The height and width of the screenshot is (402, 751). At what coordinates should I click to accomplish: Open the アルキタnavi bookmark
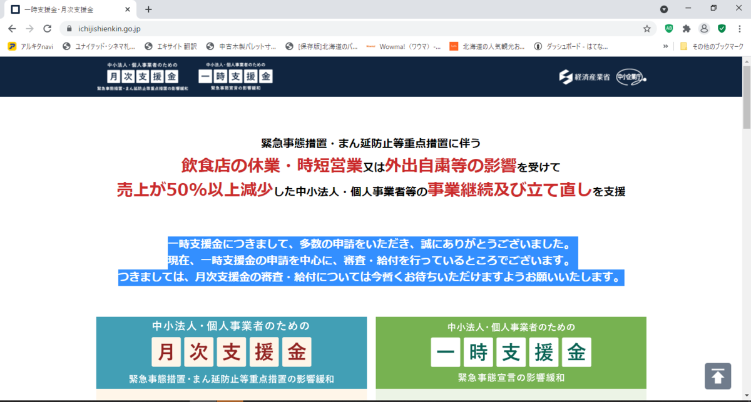pos(31,46)
